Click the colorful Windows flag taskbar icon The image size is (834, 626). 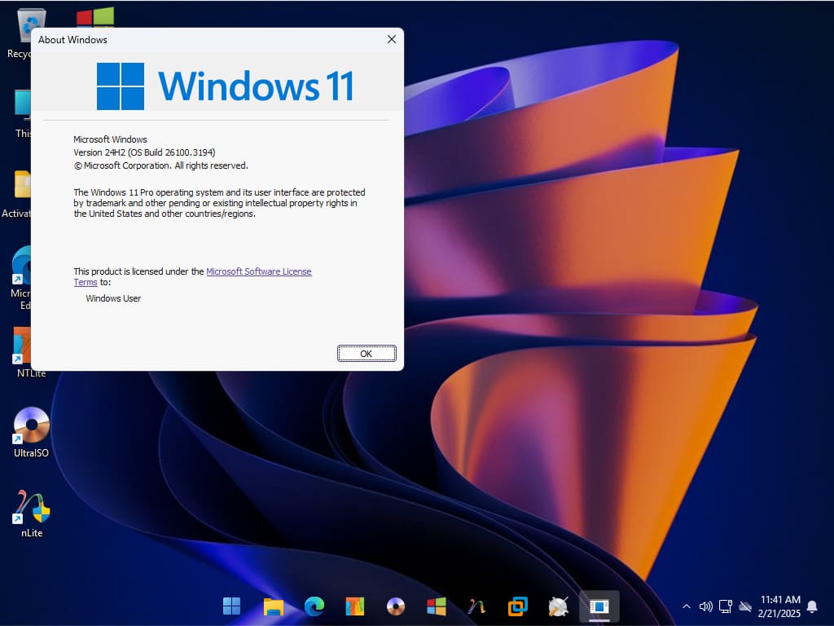437,606
